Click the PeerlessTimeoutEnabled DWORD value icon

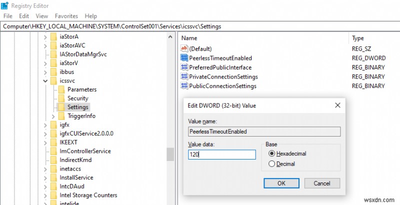(x=184, y=58)
